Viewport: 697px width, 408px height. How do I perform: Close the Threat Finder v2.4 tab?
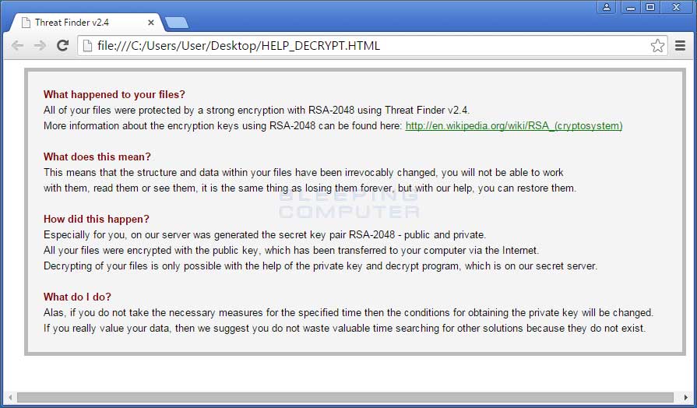click(150, 23)
